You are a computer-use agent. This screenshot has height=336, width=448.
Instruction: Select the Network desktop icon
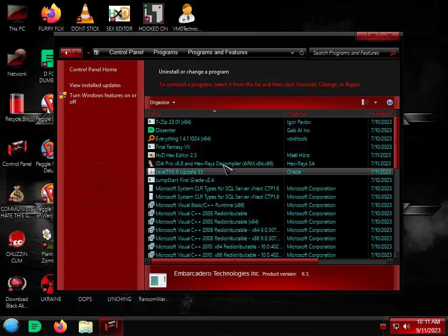(x=17, y=62)
